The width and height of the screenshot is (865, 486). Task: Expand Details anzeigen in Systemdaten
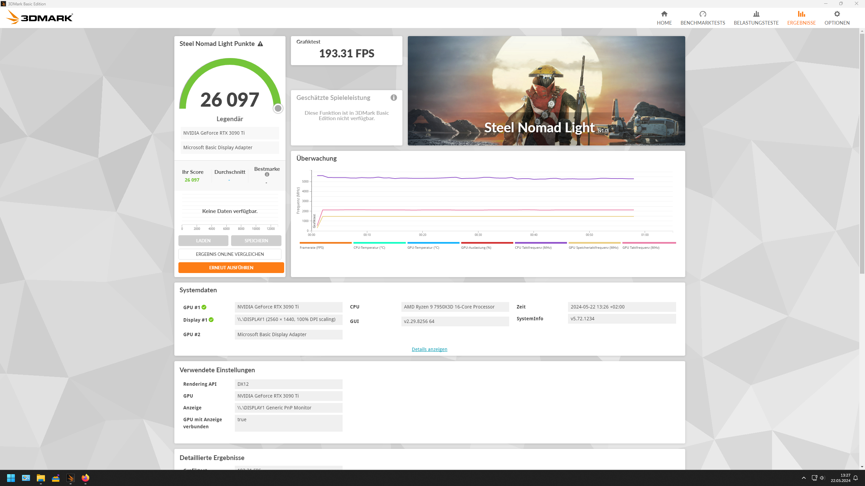[429, 349]
